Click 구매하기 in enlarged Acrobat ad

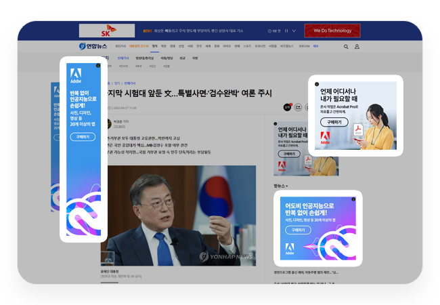[x=334, y=122]
